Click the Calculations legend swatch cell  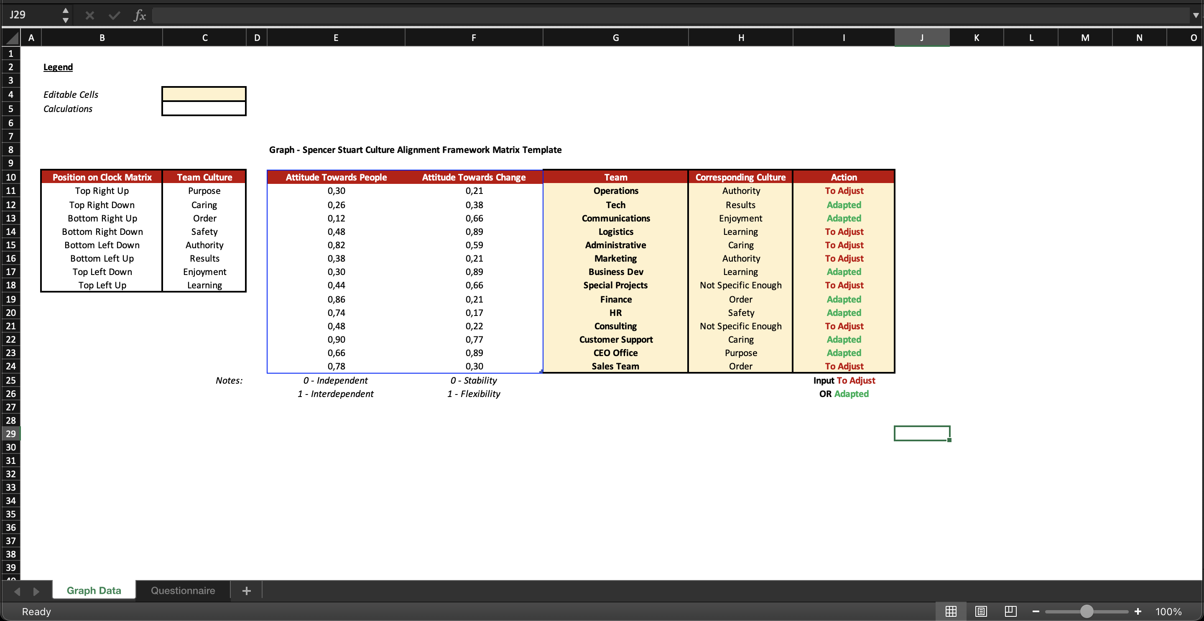click(204, 108)
